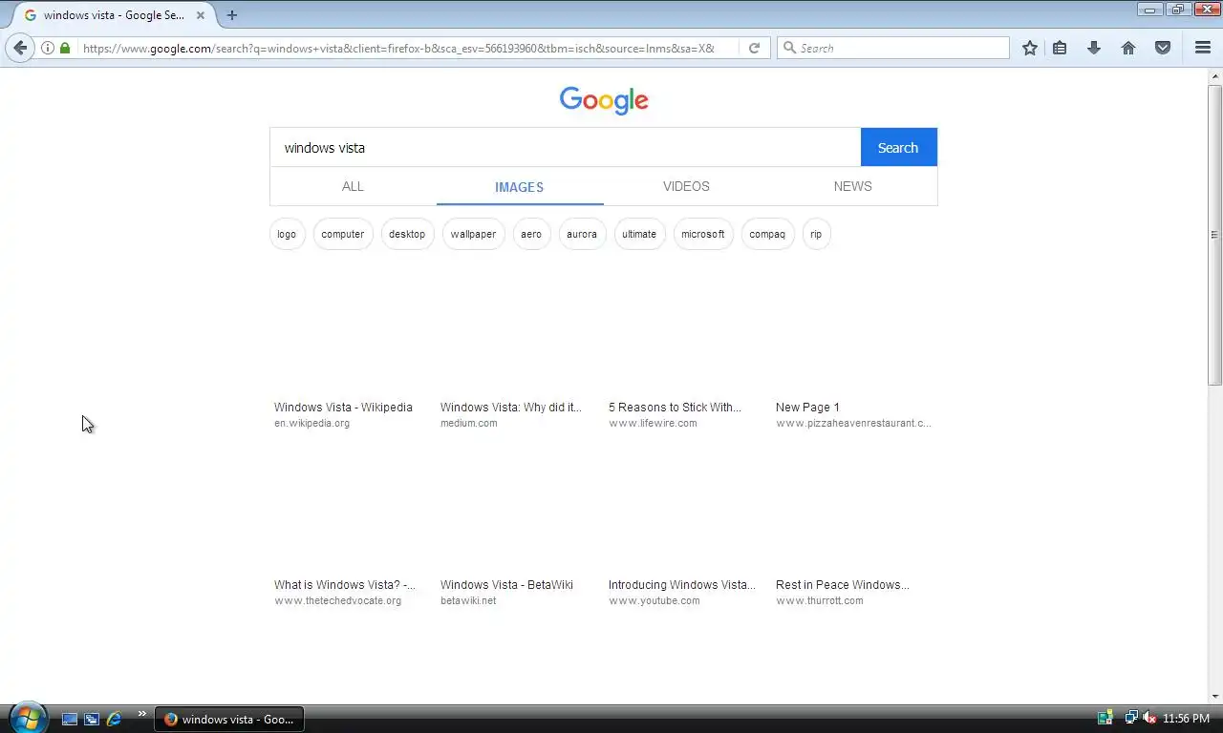Click the magnifier icon in Firefox search box
1223x733 pixels.
click(x=789, y=48)
